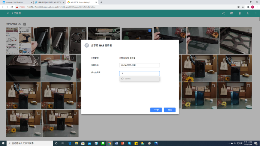The height and width of the screenshot is (146, 260).
Task: Click the link icon in the dialog header
Action: 86,45
